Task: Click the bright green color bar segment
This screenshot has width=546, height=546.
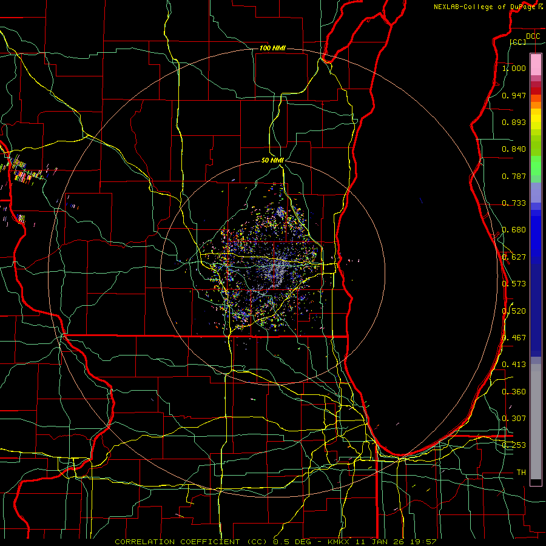Action: (x=536, y=166)
